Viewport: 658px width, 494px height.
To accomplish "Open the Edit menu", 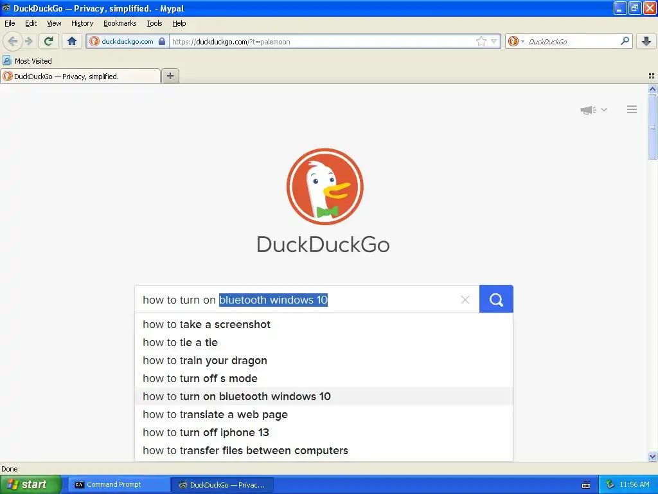I will [31, 23].
